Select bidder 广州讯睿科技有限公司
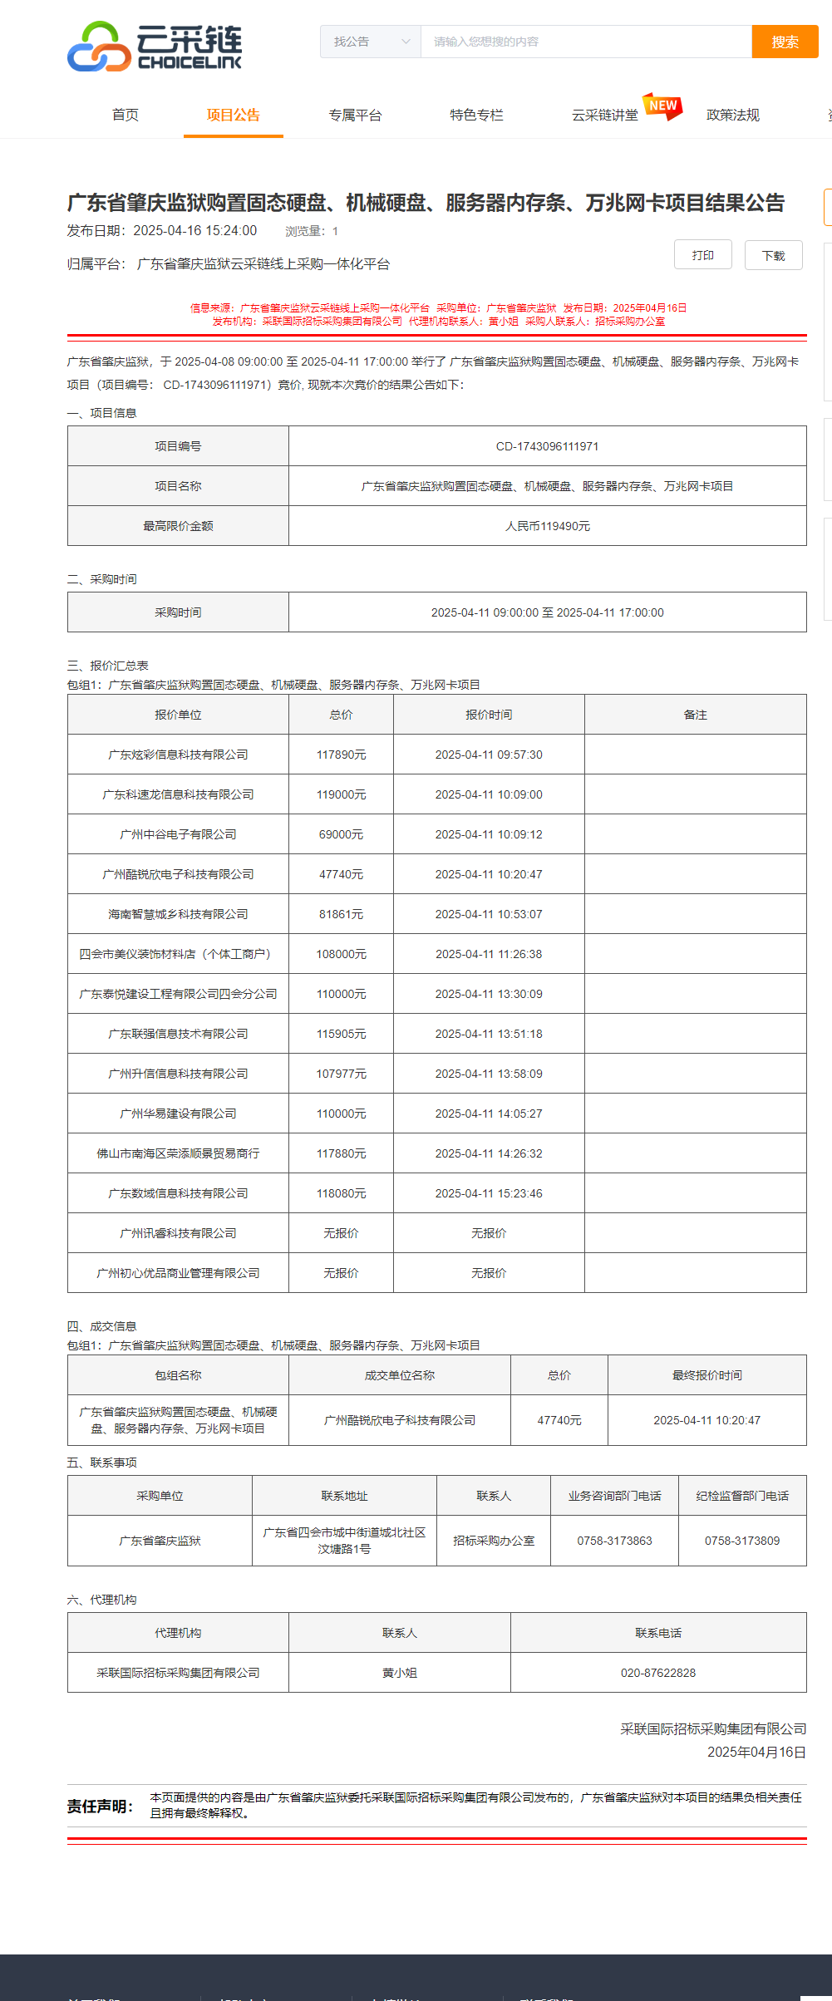 click(x=178, y=1233)
